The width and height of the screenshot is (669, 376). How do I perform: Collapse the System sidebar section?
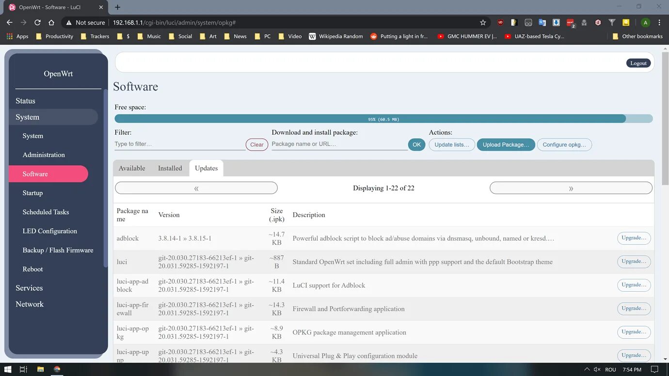pos(53,117)
